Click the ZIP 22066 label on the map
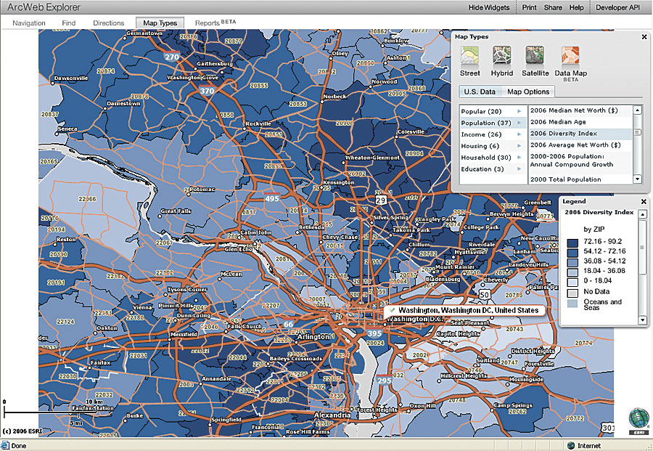This screenshot has height=451, width=653. (x=87, y=199)
